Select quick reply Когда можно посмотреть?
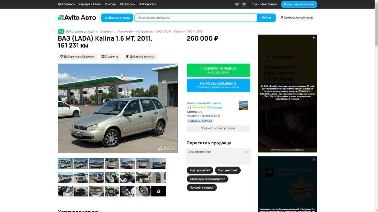The height and width of the screenshot is (212, 378). tap(207, 179)
